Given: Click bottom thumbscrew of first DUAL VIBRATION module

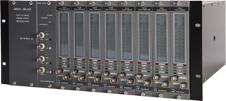Looking at the screenshot, I should coord(63,87).
